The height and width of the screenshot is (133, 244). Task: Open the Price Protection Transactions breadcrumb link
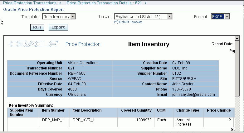(x=30, y=3)
